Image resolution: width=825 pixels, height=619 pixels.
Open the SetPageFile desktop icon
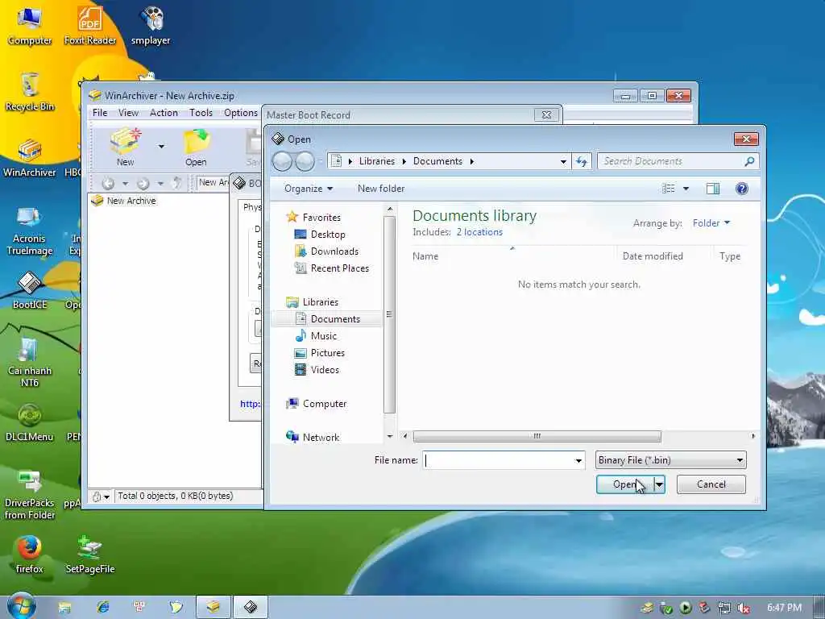click(x=90, y=555)
